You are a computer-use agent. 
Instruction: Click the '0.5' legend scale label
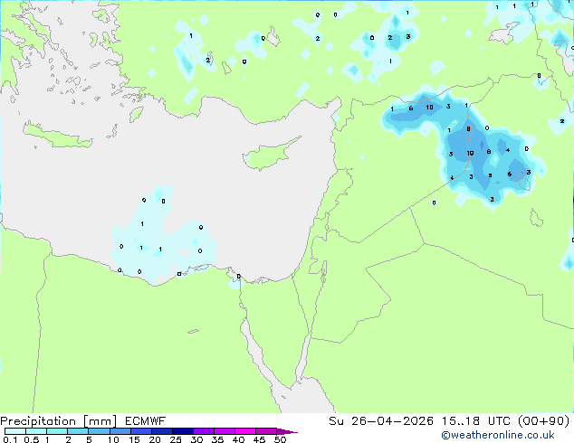pyautogui.click(x=32, y=439)
